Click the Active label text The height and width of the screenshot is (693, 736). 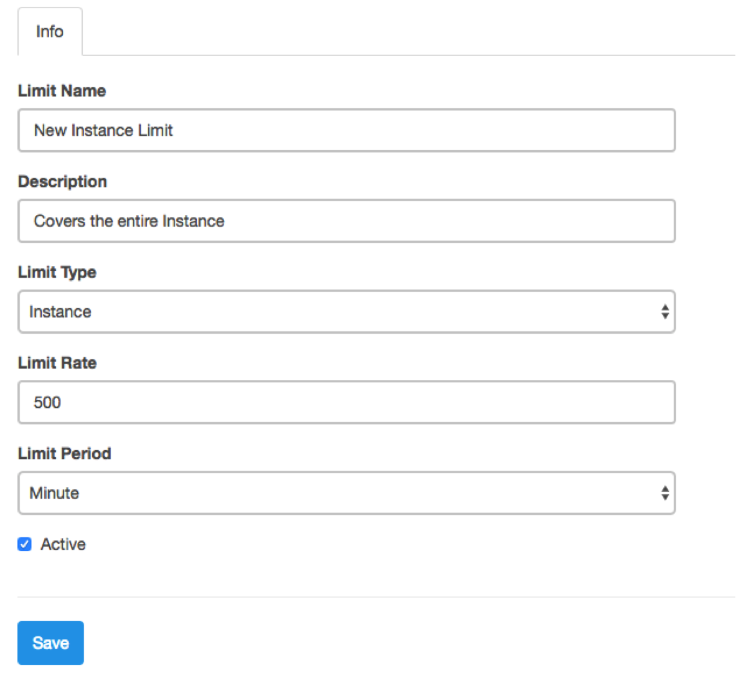click(x=62, y=544)
